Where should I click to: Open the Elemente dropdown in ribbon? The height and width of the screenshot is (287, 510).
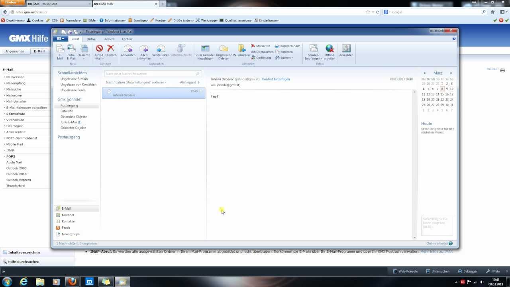click(x=84, y=52)
